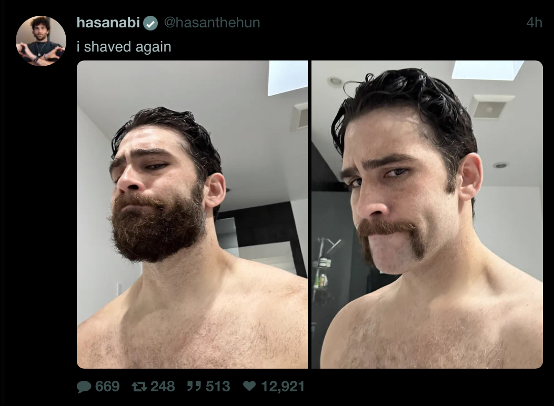Click the reply speech bubble icon
The width and height of the screenshot is (554, 406).
click(84, 387)
